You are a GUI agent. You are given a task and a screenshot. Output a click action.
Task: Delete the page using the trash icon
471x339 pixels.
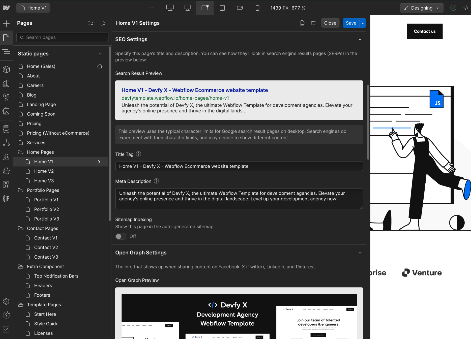pos(313,23)
